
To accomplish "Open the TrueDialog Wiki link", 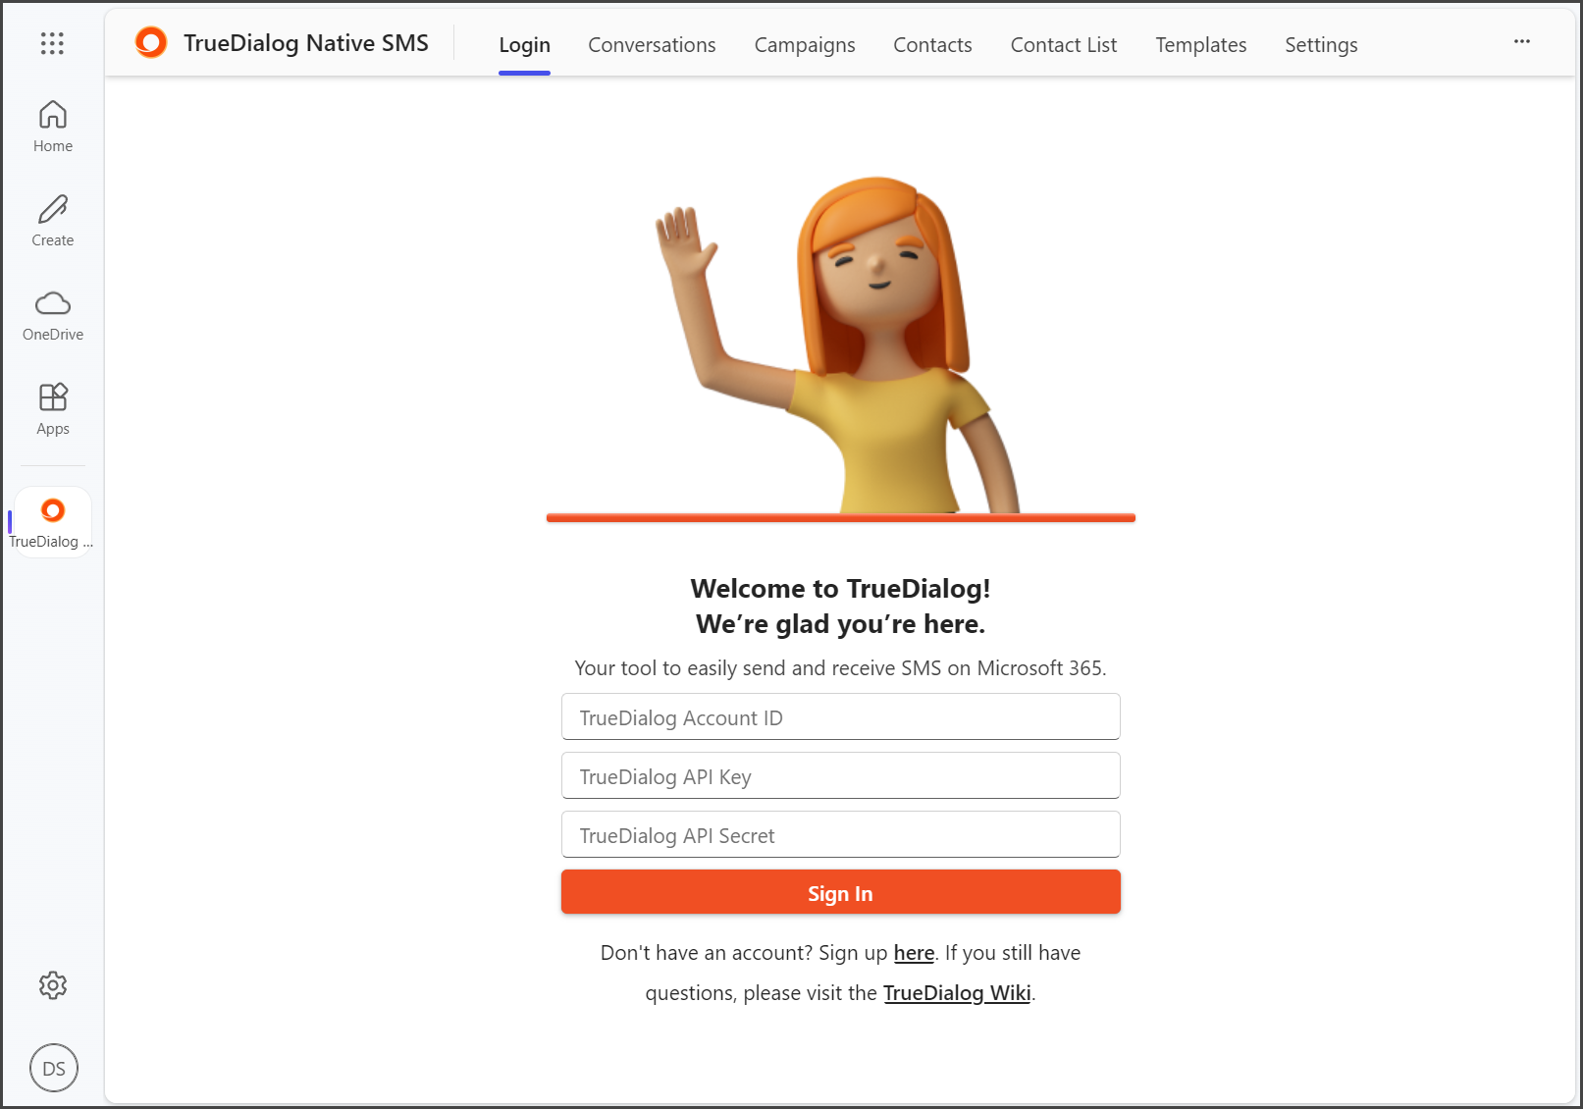I will (957, 993).
